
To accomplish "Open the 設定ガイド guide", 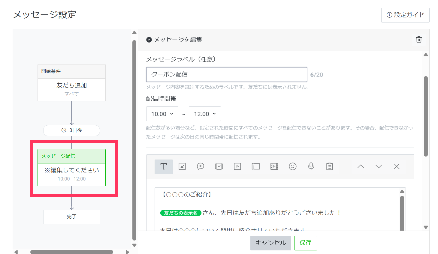I will click(405, 15).
